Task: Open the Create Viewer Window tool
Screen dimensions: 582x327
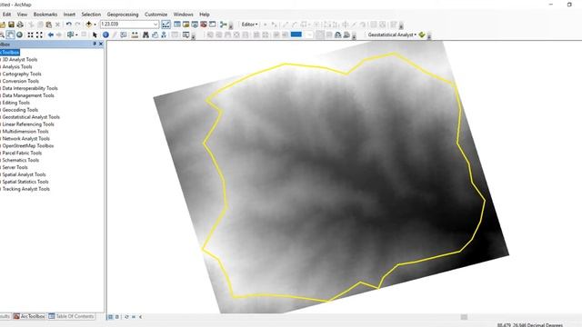Action: pos(186,35)
